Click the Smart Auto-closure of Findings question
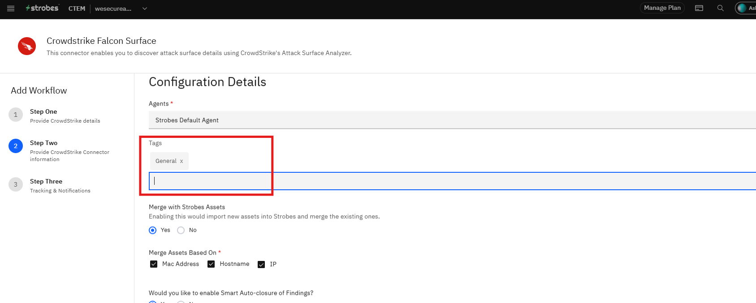756x303 pixels. [x=231, y=293]
